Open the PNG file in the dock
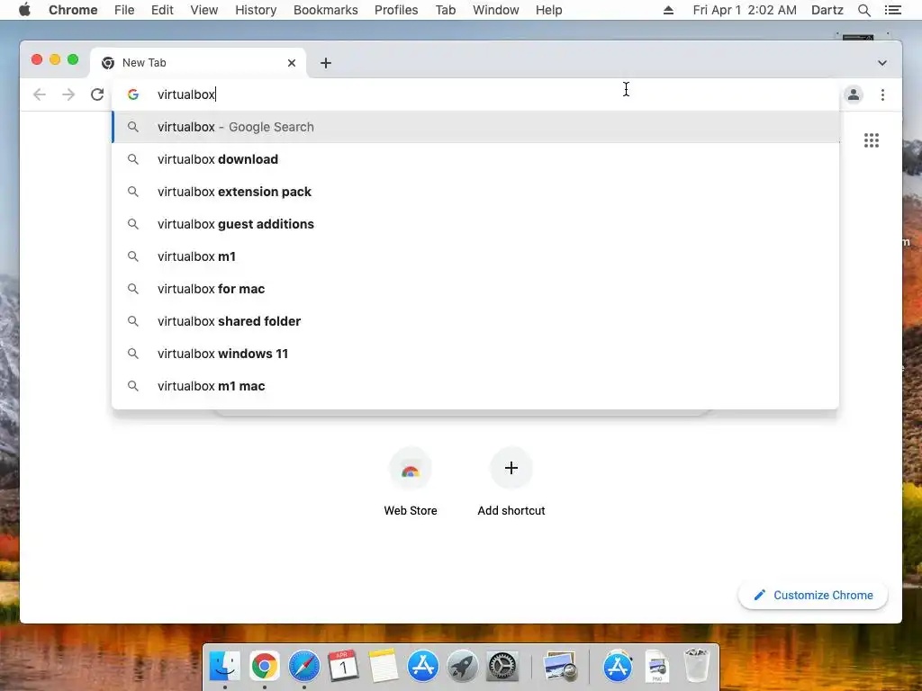Screen dimensions: 922x691 coord(656,666)
